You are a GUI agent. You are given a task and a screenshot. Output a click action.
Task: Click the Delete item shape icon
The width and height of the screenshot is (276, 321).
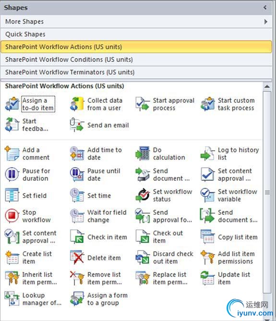(77, 258)
